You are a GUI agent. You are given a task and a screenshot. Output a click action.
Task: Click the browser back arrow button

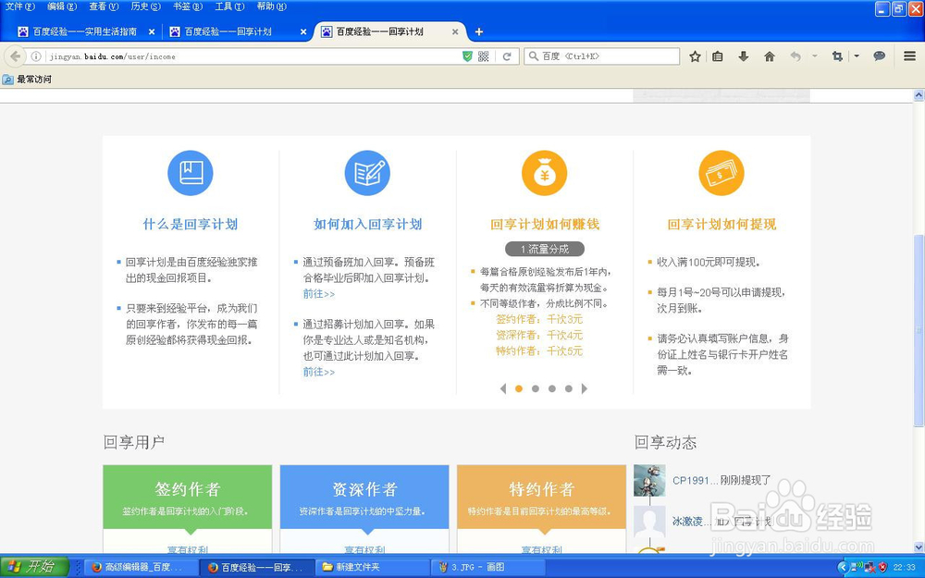click(x=16, y=56)
